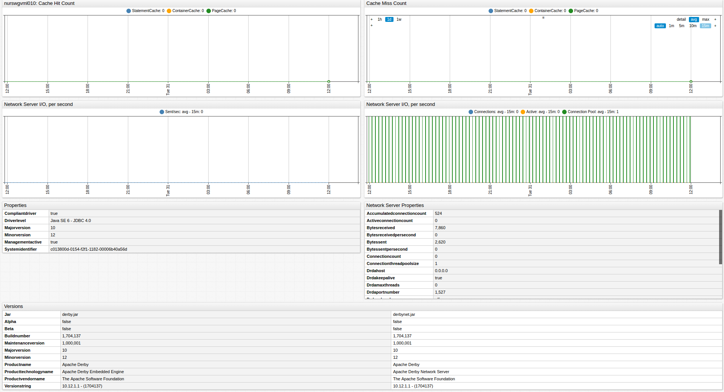Set aggregation period to 1m
The image size is (724, 392).
672,26
